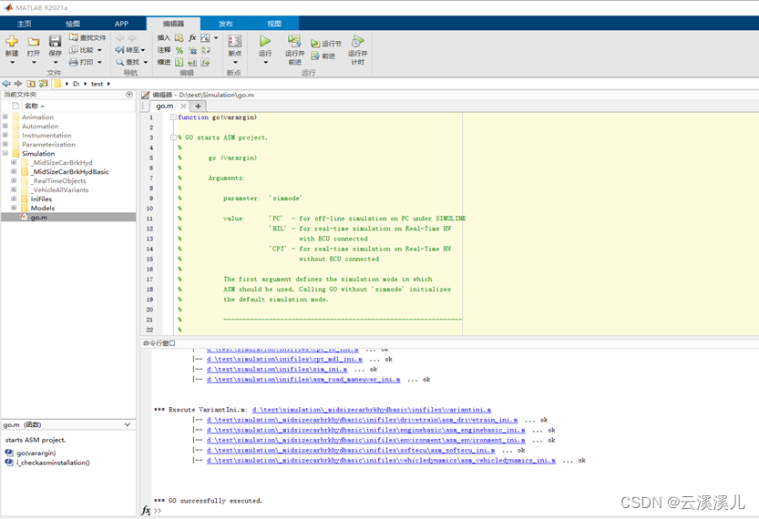Click the New (新建) file icon
Image resolution: width=759 pixels, height=519 pixels.
point(12,42)
